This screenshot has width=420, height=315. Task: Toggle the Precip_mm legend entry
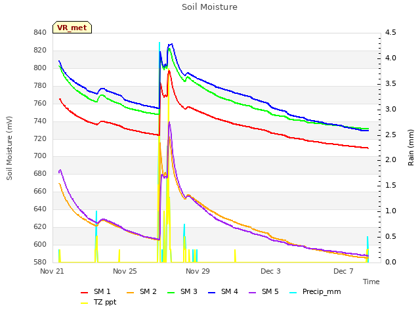coord(315,291)
